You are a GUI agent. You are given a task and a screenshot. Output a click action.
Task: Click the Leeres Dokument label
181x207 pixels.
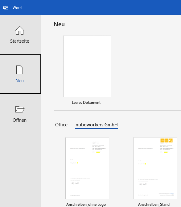[86, 103]
